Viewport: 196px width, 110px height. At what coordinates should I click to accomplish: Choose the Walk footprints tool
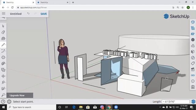(x=3, y=88)
